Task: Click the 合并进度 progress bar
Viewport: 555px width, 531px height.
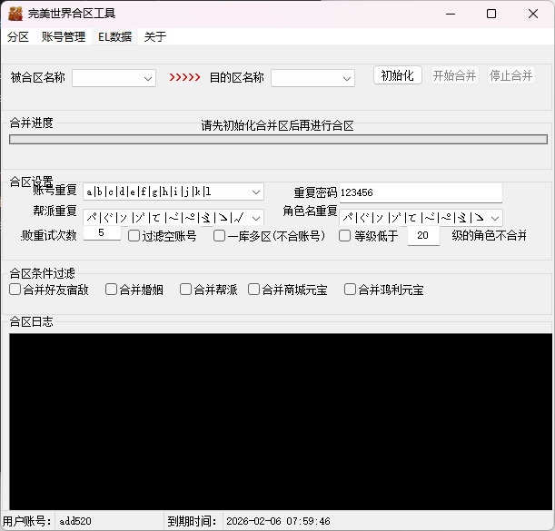Action: pyautogui.click(x=278, y=140)
